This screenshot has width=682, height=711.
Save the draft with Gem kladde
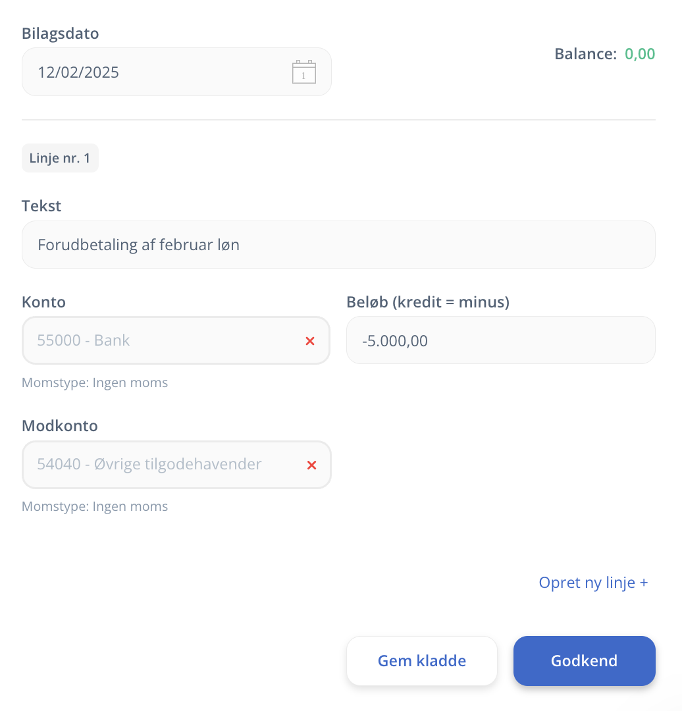(x=421, y=661)
